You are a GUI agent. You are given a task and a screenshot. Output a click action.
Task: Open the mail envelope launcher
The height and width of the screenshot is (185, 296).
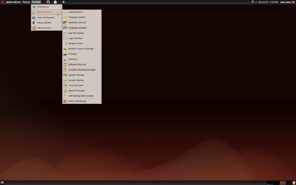(x=55, y=2)
